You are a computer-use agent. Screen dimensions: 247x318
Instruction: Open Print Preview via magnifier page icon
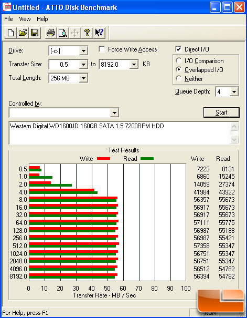pyautogui.click(x=63, y=33)
